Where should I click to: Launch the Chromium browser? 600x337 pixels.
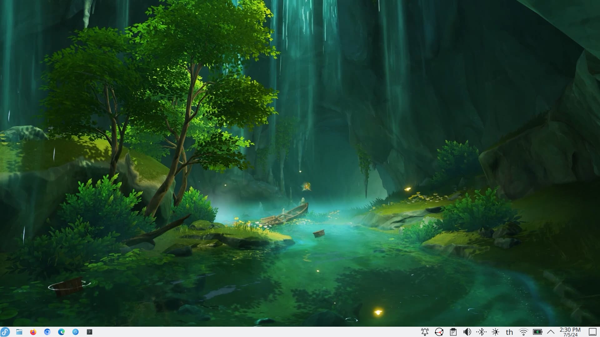point(47,332)
